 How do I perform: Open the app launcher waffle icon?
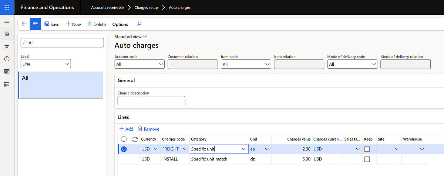tap(7, 7)
